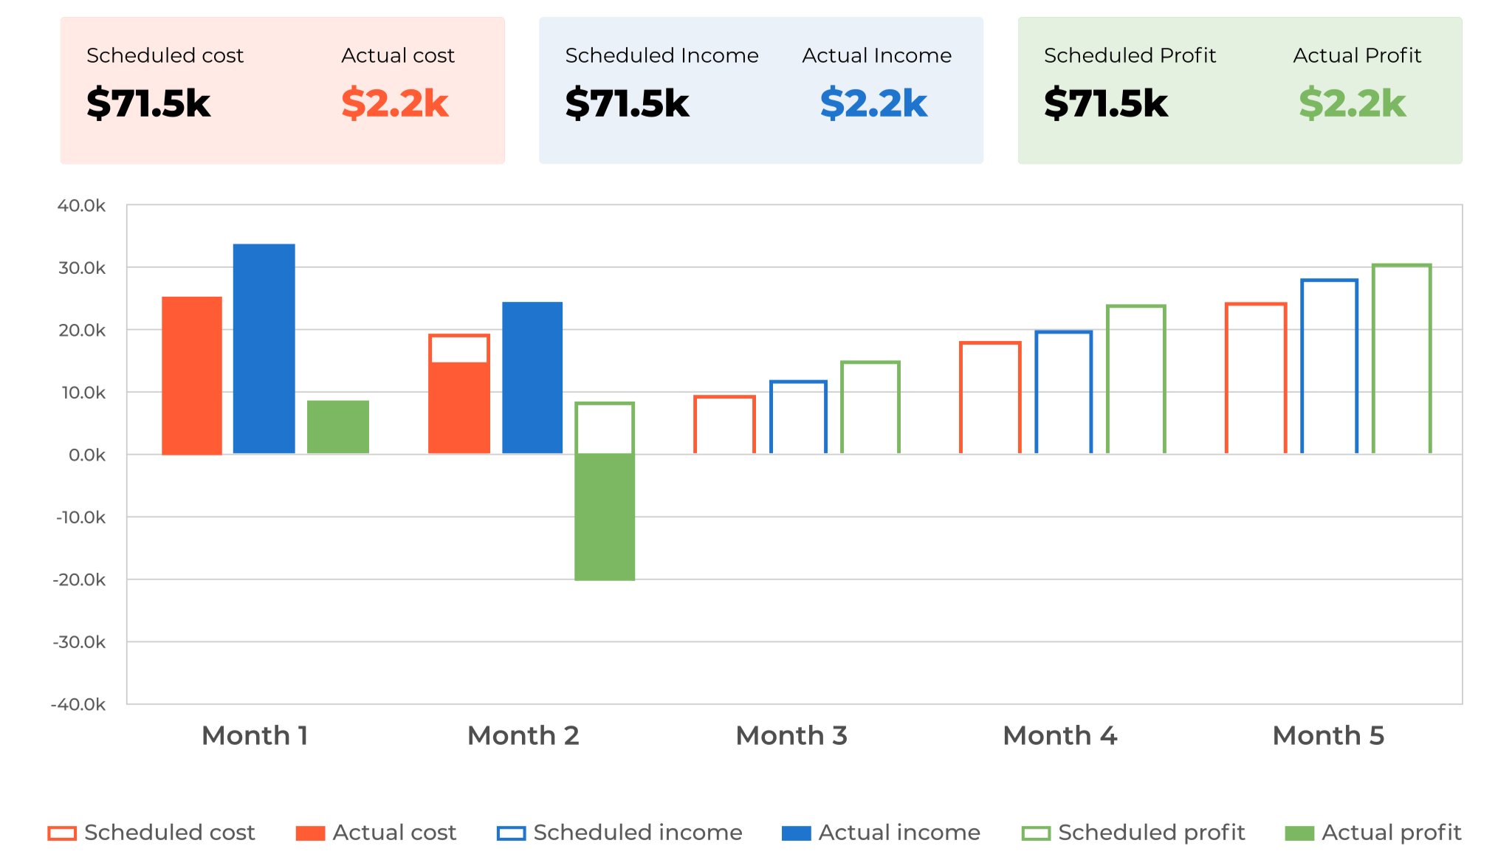1512x860 pixels.
Task: Toggle the Actual cost legend label
Action: (394, 833)
